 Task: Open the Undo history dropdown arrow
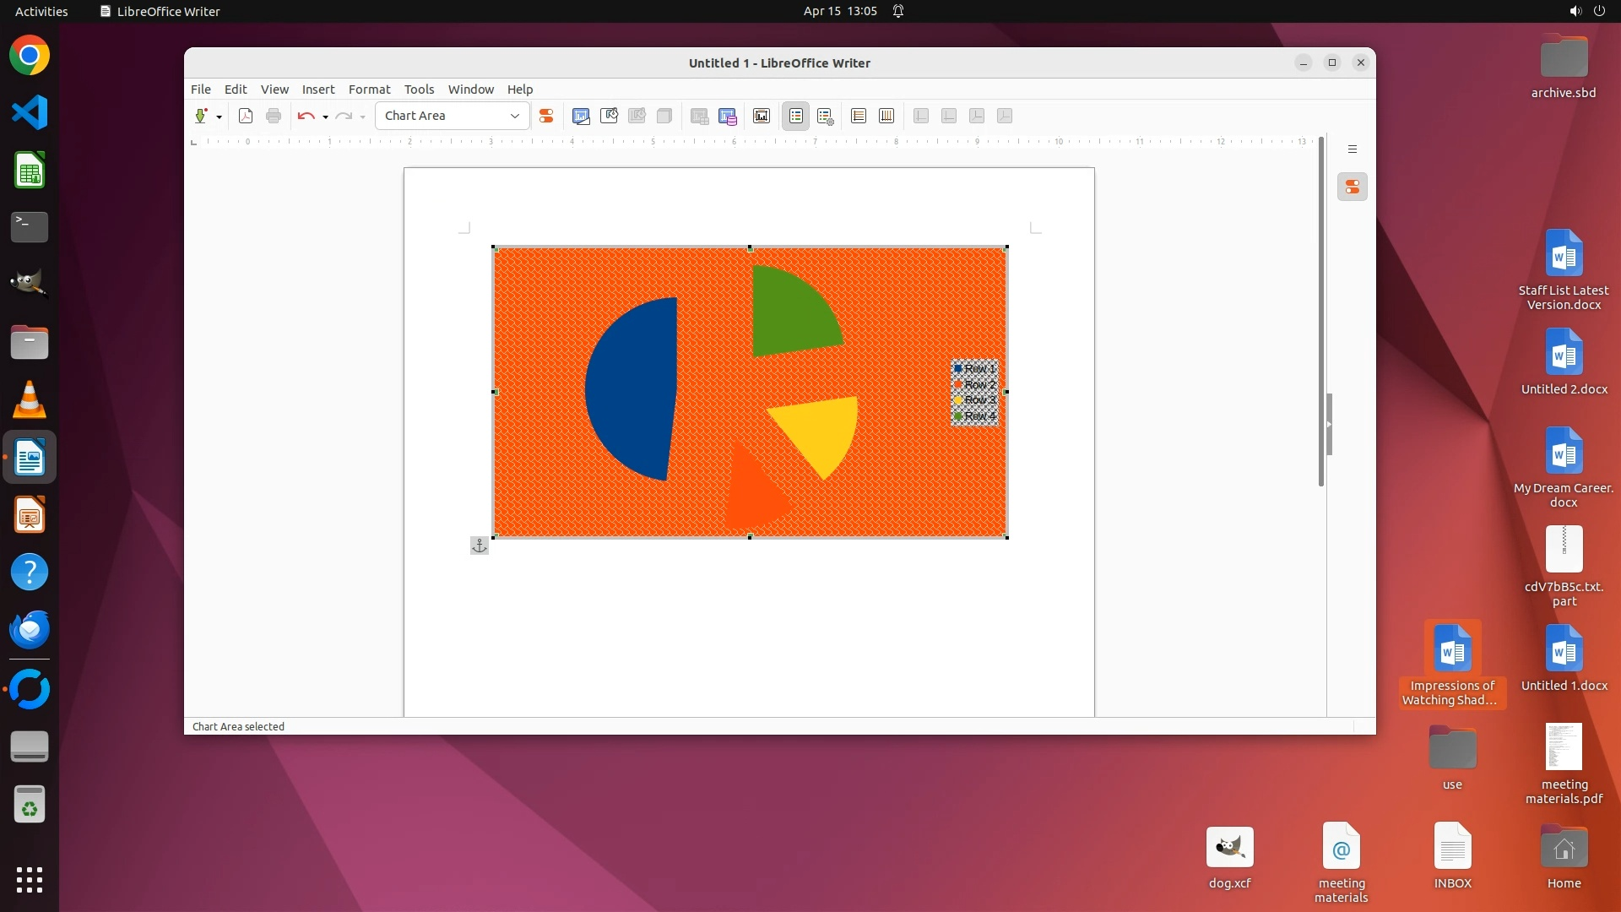pos(325,117)
